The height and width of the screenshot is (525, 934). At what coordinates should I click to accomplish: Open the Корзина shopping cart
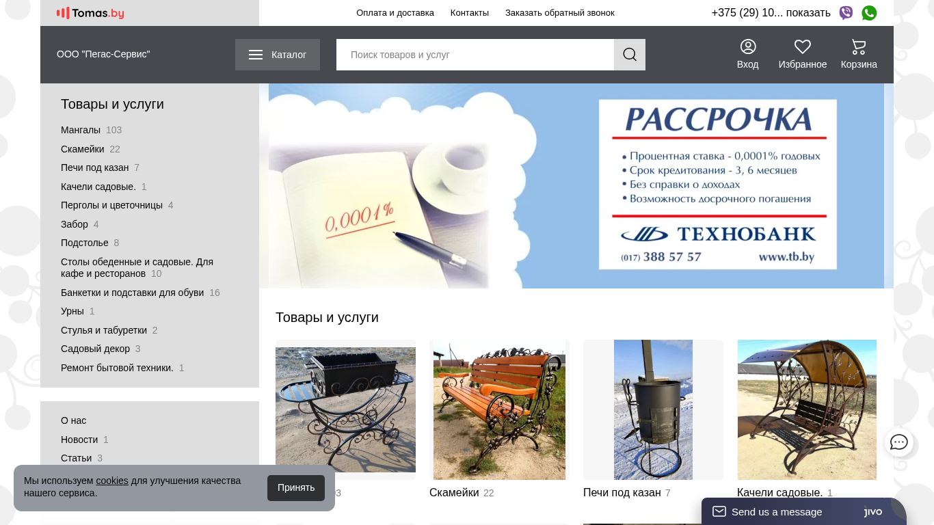point(859,55)
